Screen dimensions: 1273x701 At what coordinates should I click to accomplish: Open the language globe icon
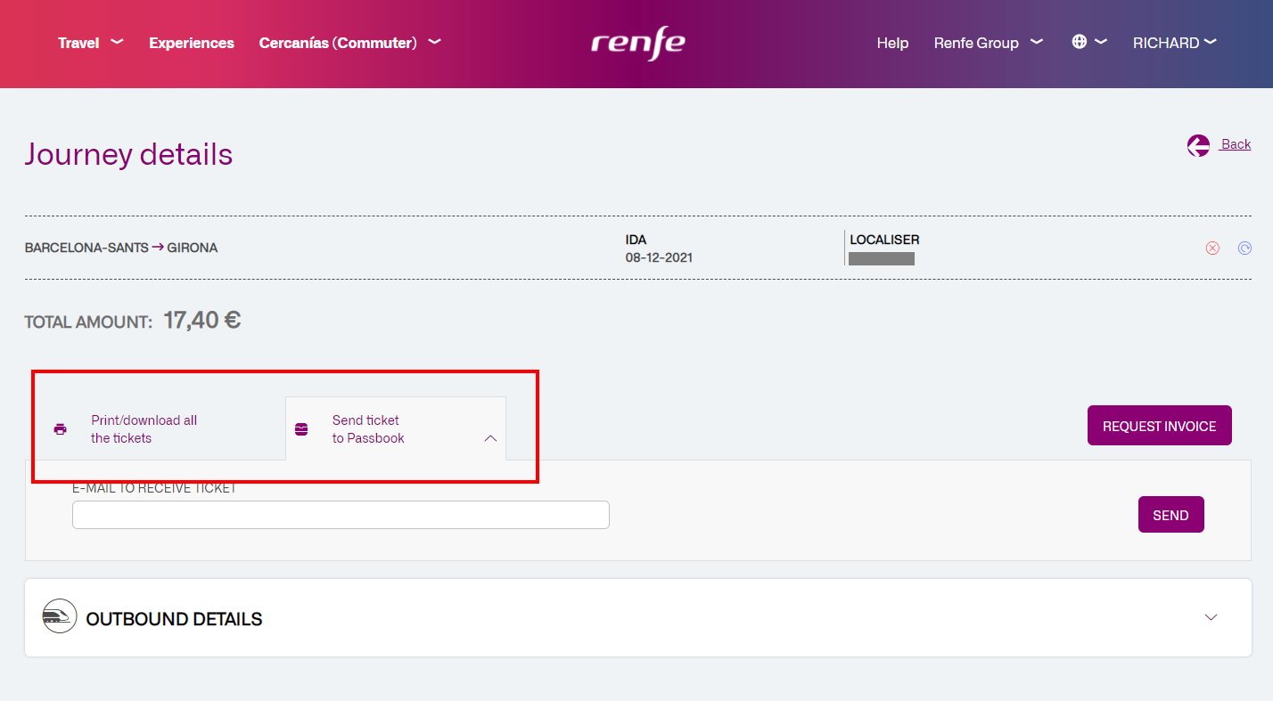coord(1080,41)
